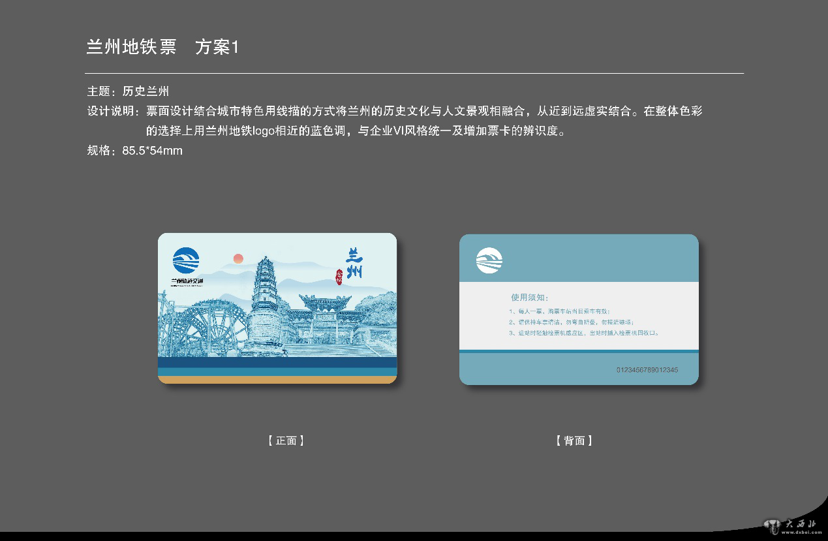Image resolution: width=828 pixels, height=541 pixels.
Task: Click the 使用须知 heading on the back card
Action: pyautogui.click(x=529, y=298)
